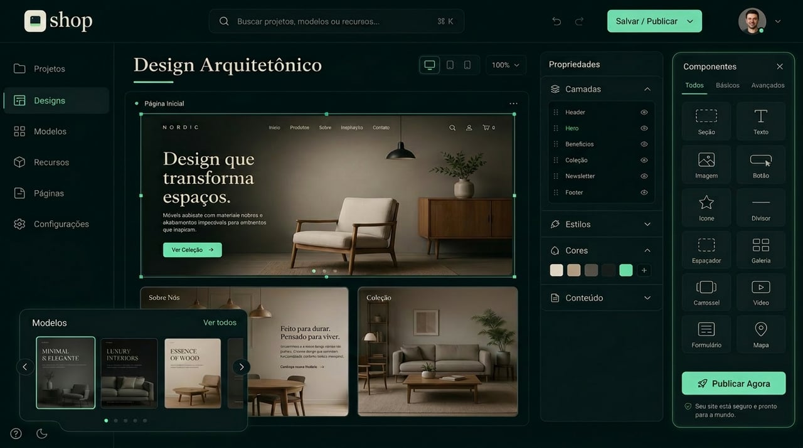Open Recursos in the sidebar

coord(56,162)
